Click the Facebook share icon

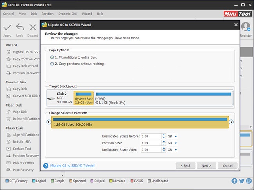[x=234, y=181]
